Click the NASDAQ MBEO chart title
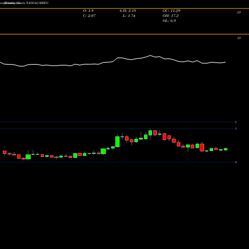 [x=37, y=3]
